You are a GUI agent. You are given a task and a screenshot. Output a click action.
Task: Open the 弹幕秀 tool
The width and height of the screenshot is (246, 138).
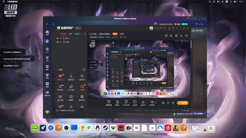click(71, 98)
